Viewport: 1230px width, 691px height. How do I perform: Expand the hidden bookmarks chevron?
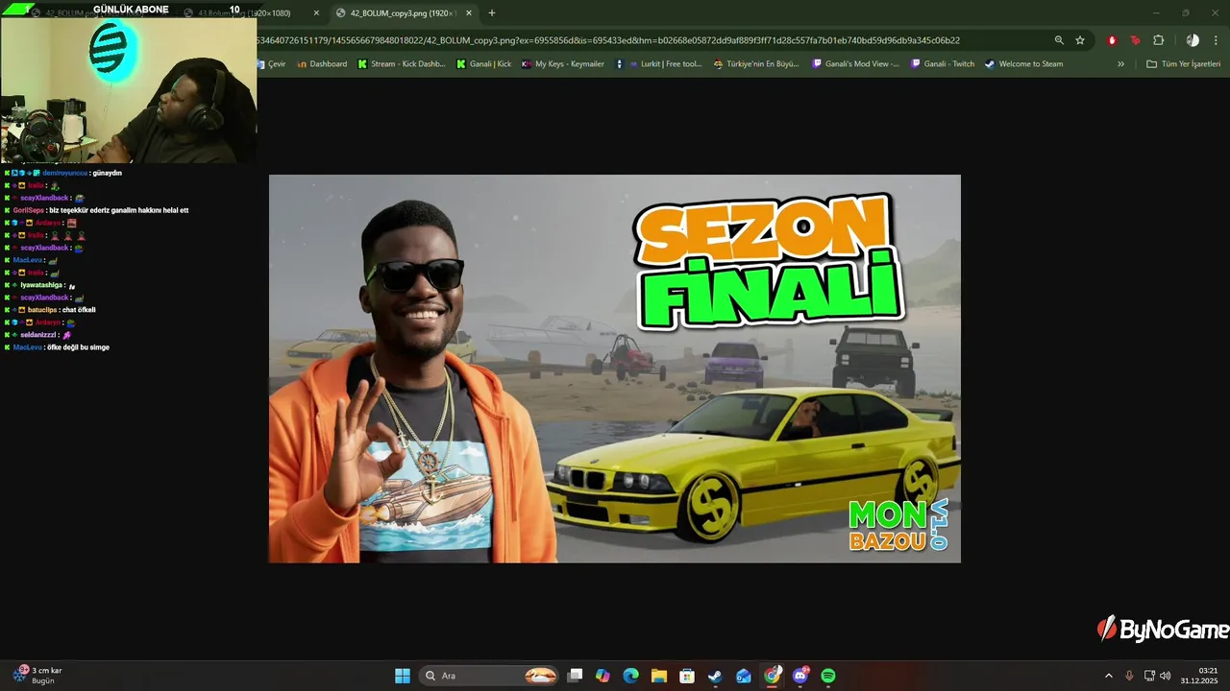[x=1120, y=64]
